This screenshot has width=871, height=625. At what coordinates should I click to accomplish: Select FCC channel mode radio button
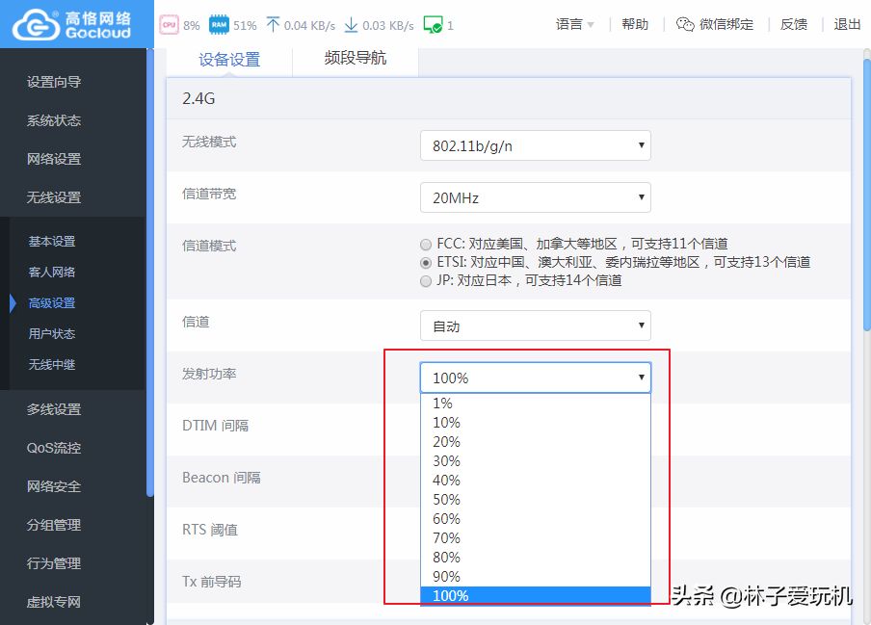[x=426, y=245]
